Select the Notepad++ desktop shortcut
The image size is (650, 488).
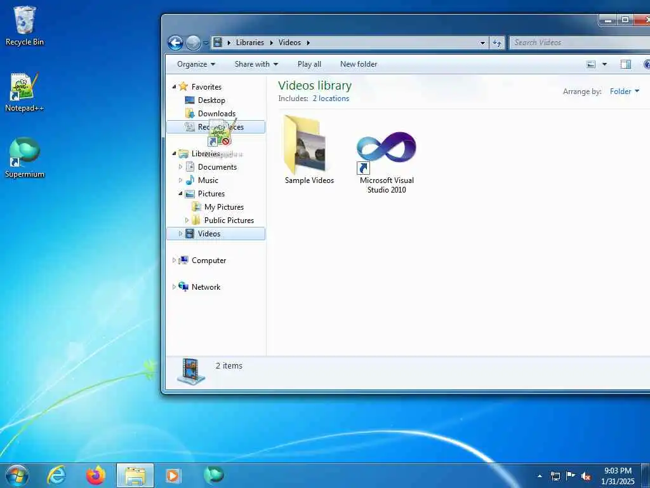[24, 92]
